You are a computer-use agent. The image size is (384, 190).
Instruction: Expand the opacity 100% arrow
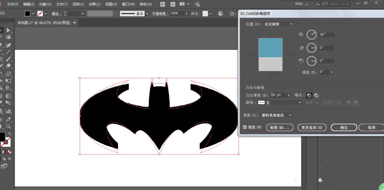(187, 14)
